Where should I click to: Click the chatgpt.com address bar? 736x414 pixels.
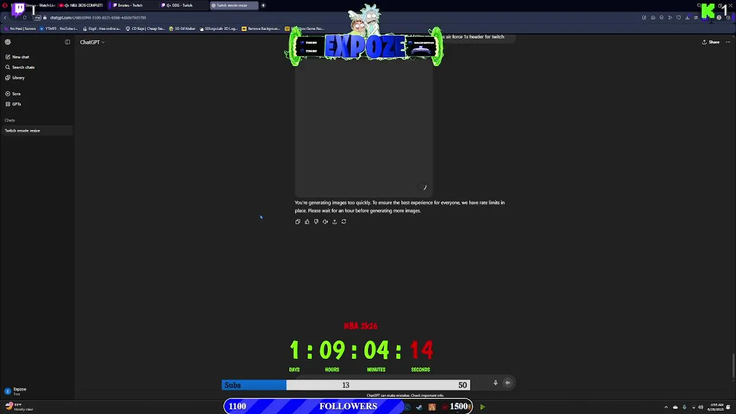click(98, 17)
